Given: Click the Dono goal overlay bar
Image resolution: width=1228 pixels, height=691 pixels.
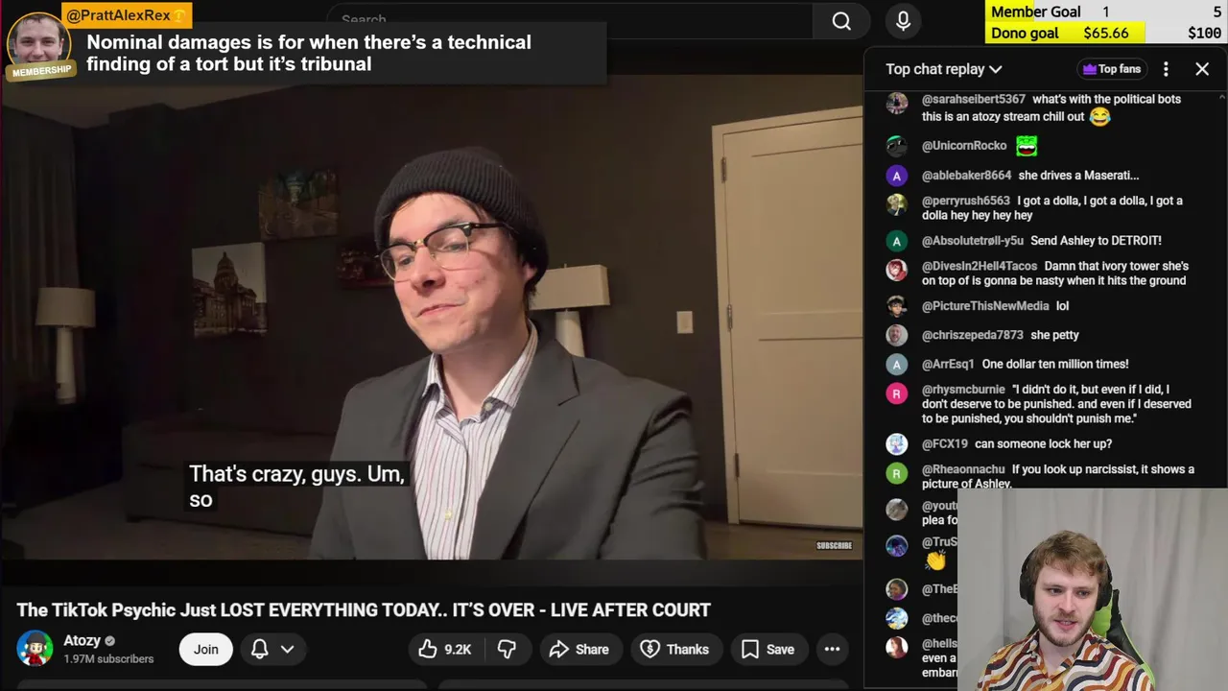Looking at the screenshot, I should point(1105,33).
